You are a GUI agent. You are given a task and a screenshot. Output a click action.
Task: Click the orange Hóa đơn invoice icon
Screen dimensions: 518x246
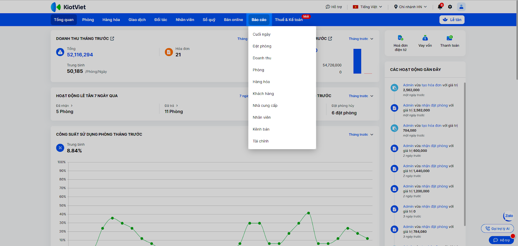(x=169, y=52)
